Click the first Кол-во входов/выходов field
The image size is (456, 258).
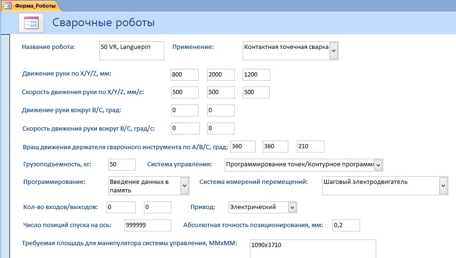(121, 207)
